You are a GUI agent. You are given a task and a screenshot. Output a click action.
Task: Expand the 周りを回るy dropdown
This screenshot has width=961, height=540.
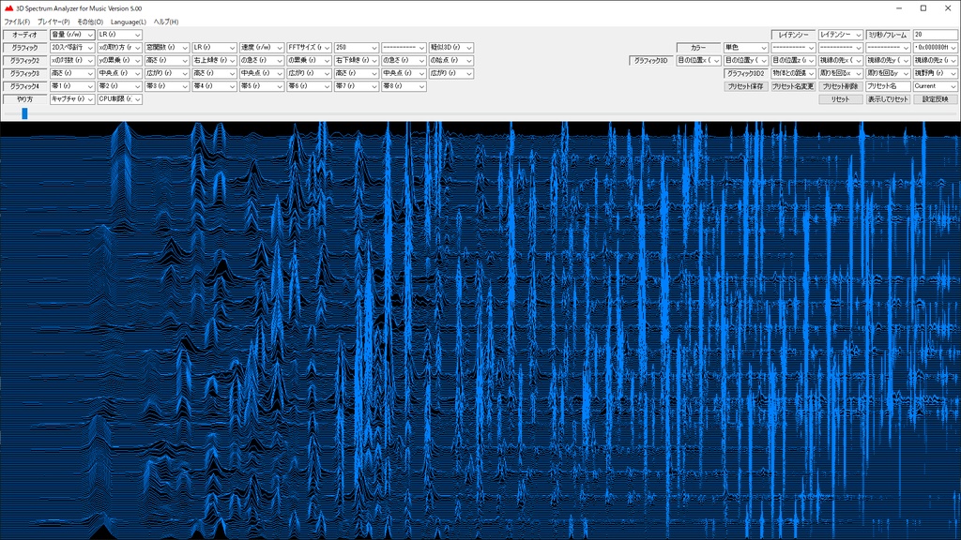click(x=888, y=73)
